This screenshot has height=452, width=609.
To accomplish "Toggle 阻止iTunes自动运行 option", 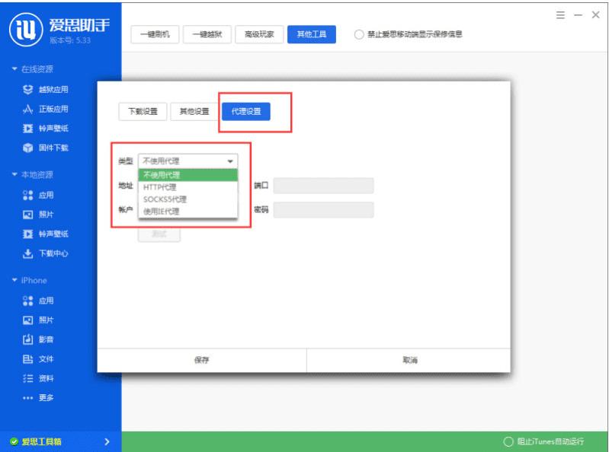I will pos(508,441).
